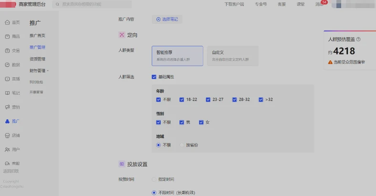This screenshot has height=196, width=376.
Task: Select the 指定时间 radio button
Action: coord(154,179)
